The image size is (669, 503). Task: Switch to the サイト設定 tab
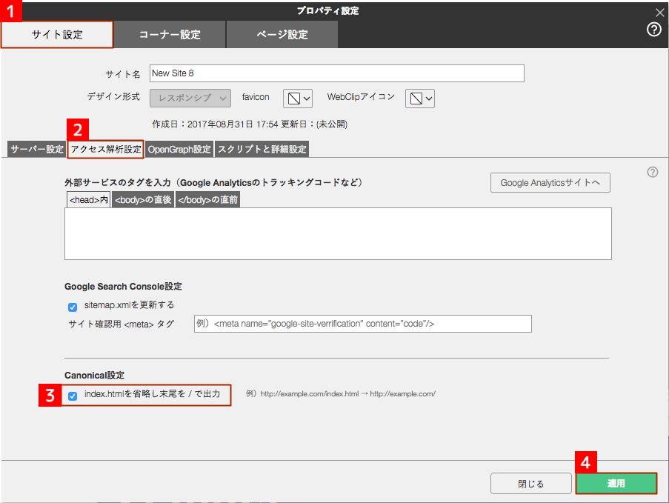[57, 35]
